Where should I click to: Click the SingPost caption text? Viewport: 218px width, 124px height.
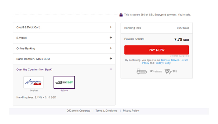pyautogui.click(x=34, y=91)
